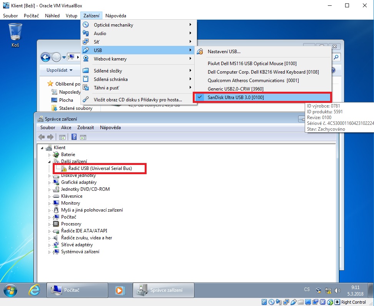374x306 pixels.
Task: Click the display monitor indicator in VirtualBox status bar
Action: (308, 302)
